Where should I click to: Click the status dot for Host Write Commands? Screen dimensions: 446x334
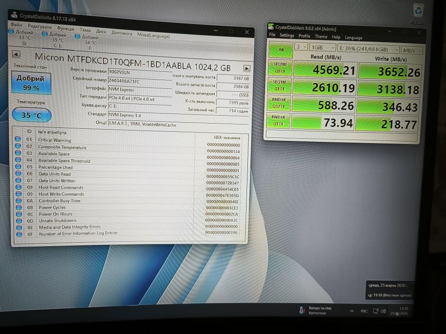19,194
